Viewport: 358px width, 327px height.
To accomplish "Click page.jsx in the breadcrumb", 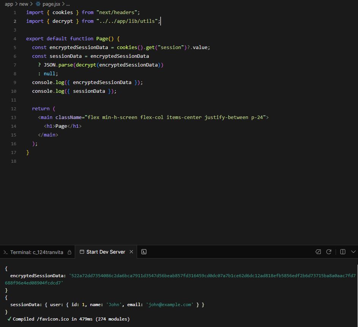I will pyautogui.click(x=51, y=4).
